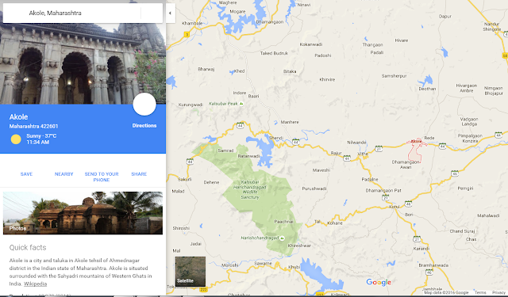508x297 pixels.
Task: Click the Bharwaj label
Action: [206, 69]
